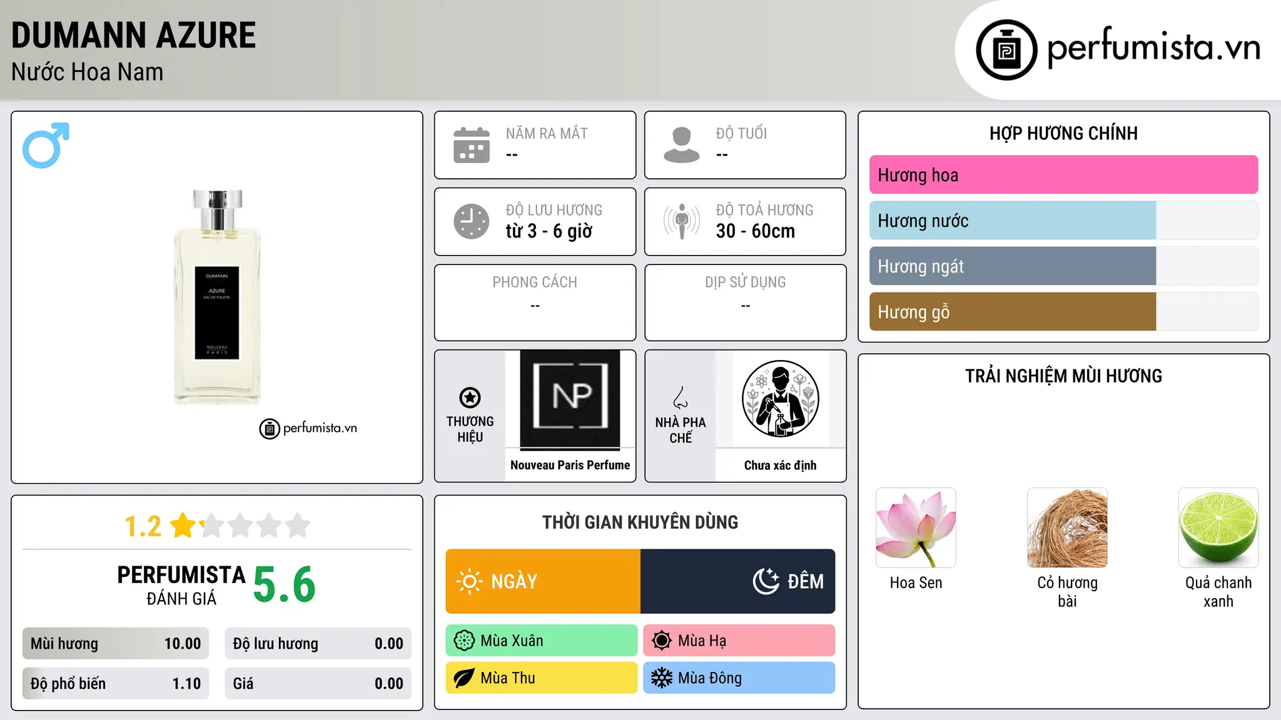
Task: Choose the Mùa Thu season tag
Action: [x=542, y=678]
